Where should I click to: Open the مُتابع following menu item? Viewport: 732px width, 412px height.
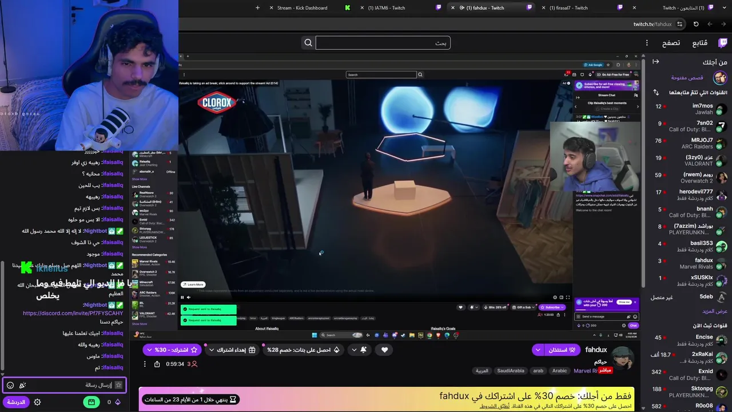(x=700, y=43)
